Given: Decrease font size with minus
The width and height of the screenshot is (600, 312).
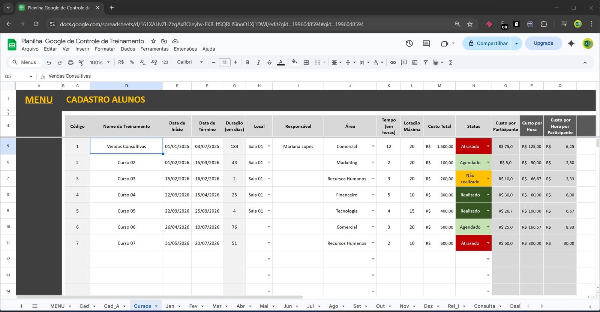Looking at the screenshot, I should click(x=213, y=62).
